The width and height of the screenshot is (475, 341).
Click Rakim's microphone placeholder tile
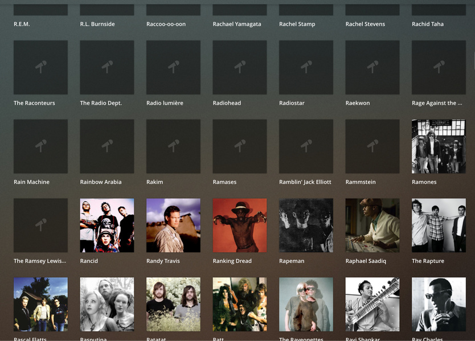pos(173,146)
